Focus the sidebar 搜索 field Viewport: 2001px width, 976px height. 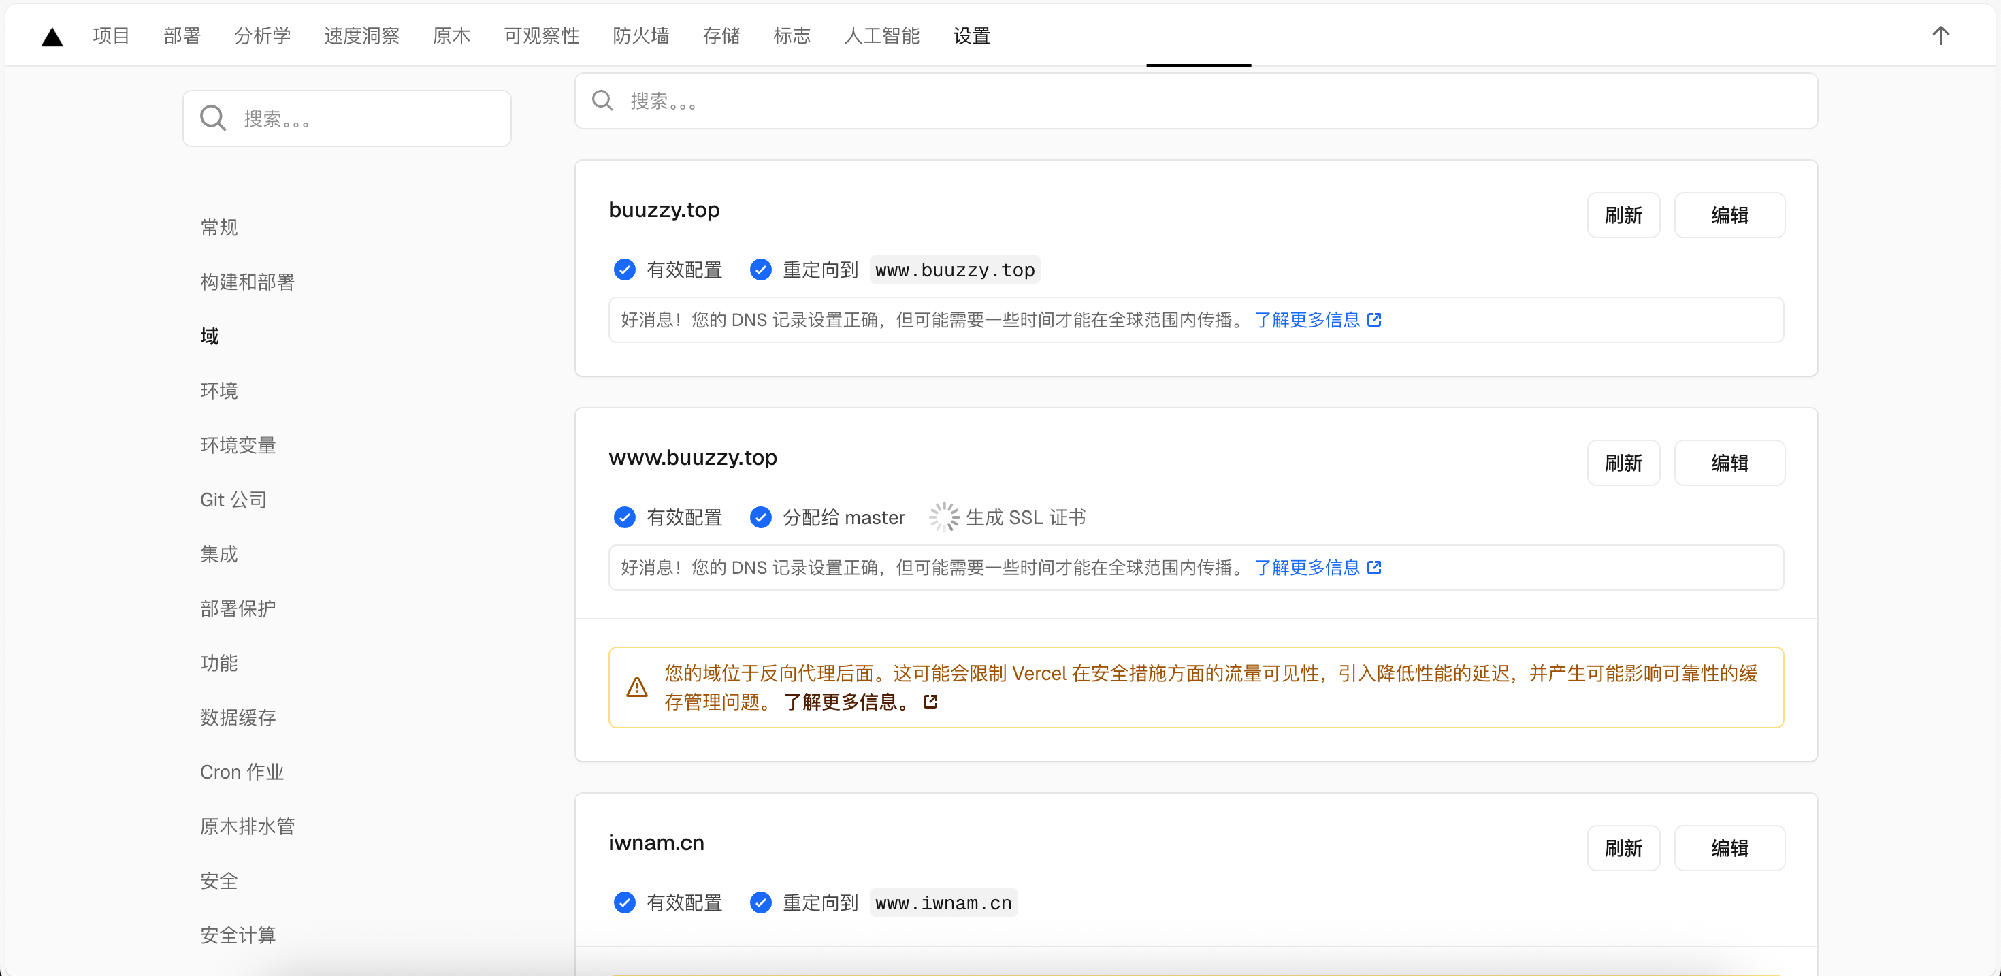point(347,118)
